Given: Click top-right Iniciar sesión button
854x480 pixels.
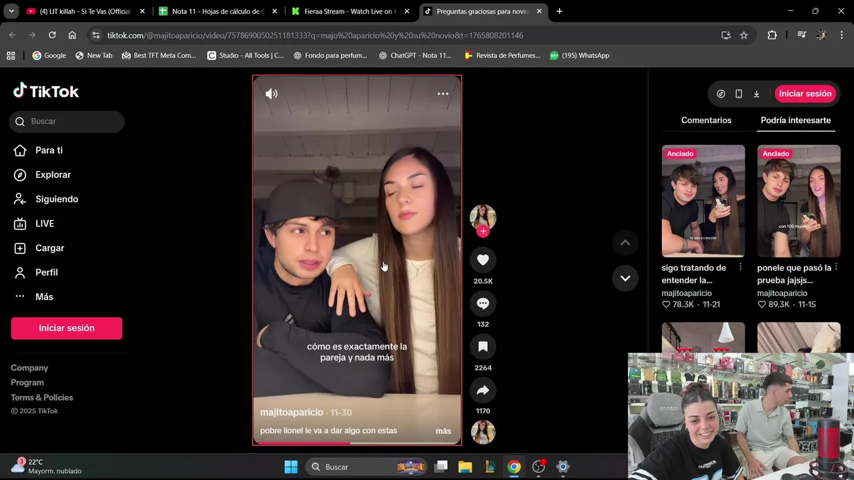Looking at the screenshot, I should tap(805, 94).
